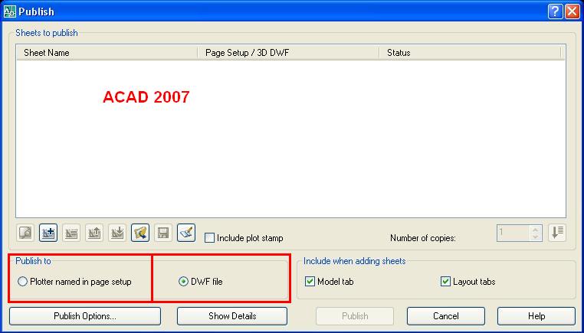Open Publish Options dialog
This screenshot has height=333, width=584.
click(x=85, y=316)
